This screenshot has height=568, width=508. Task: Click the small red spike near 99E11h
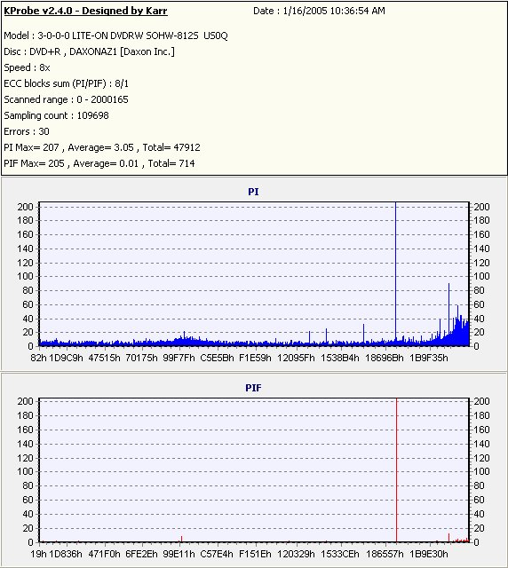click(x=182, y=539)
